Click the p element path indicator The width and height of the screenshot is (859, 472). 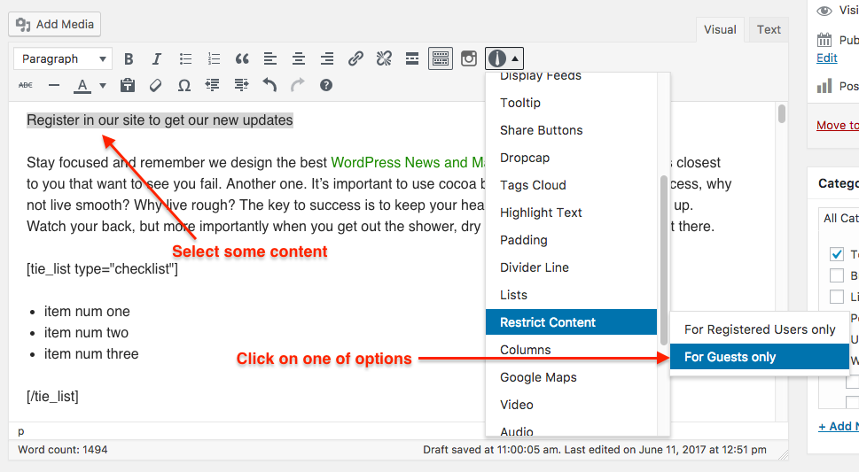click(x=20, y=431)
